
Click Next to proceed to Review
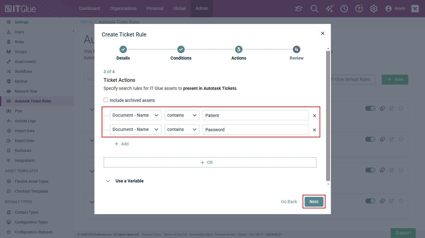(314, 202)
